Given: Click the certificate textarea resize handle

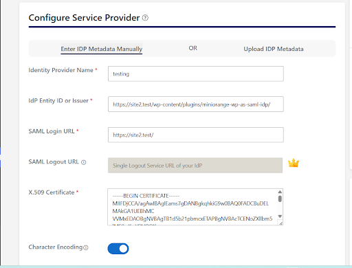Looking at the screenshot, I should (x=280, y=223).
